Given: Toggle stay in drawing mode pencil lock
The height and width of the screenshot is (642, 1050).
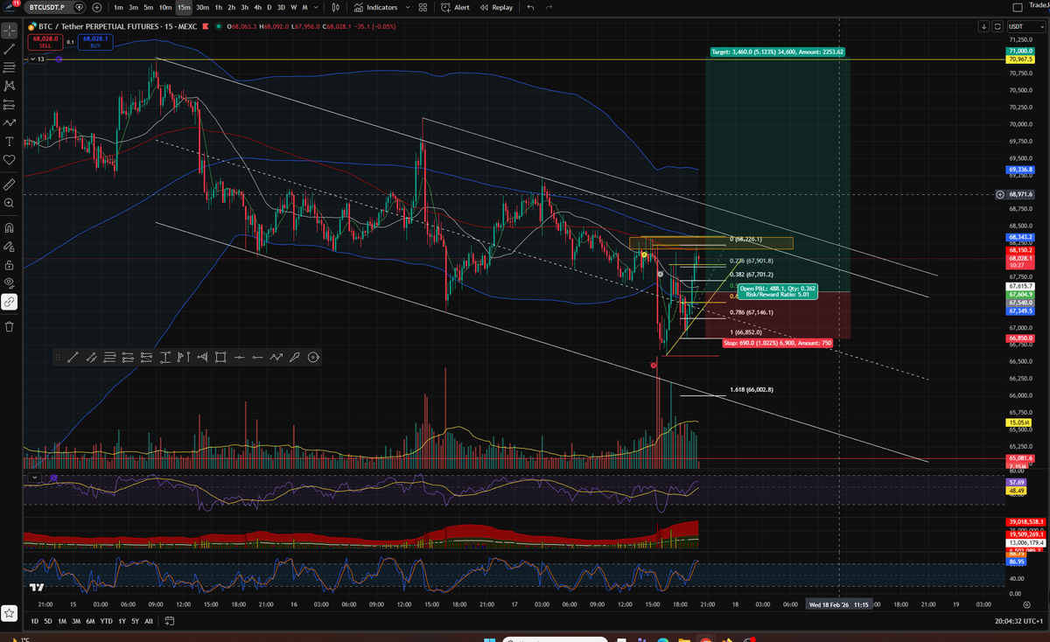Looking at the screenshot, I should (x=10, y=247).
